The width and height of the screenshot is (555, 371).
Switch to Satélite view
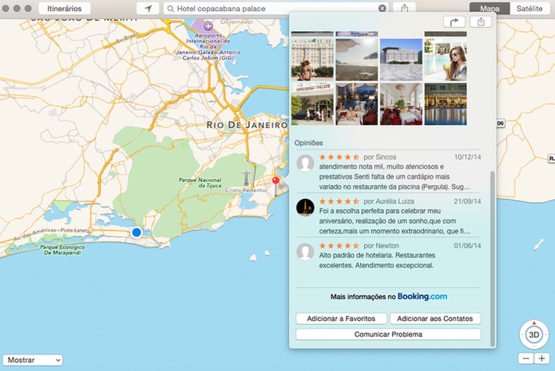coord(528,8)
